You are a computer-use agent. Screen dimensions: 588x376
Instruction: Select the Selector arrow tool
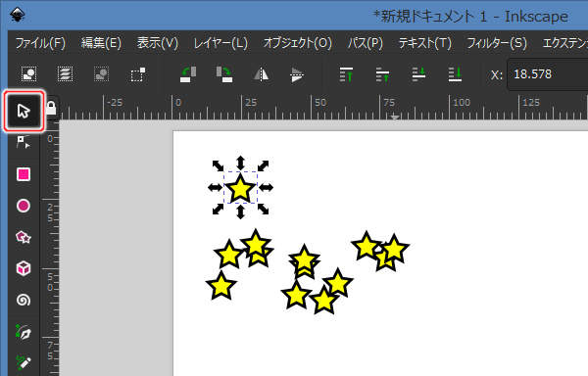pyautogui.click(x=24, y=111)
